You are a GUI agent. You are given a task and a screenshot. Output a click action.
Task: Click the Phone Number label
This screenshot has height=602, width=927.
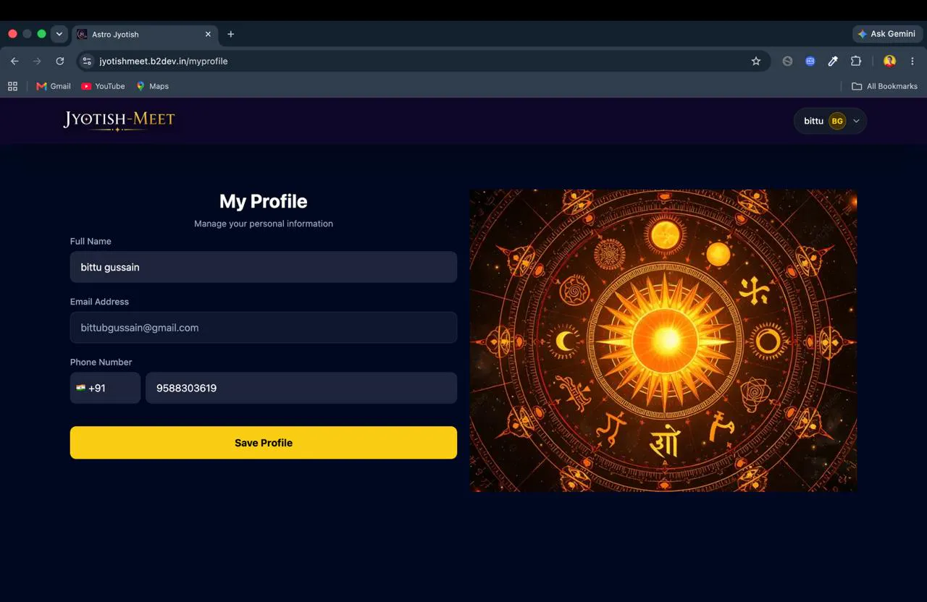[x=101, y=362]
